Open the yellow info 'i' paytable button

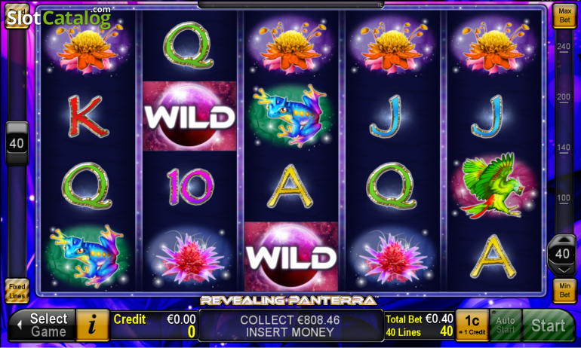click(93, 325)
